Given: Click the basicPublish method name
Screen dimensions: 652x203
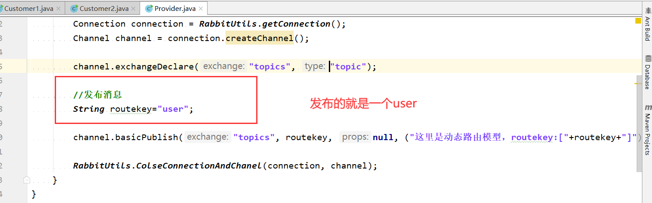Looking at the screenshot, I should [x=147, y=137].
